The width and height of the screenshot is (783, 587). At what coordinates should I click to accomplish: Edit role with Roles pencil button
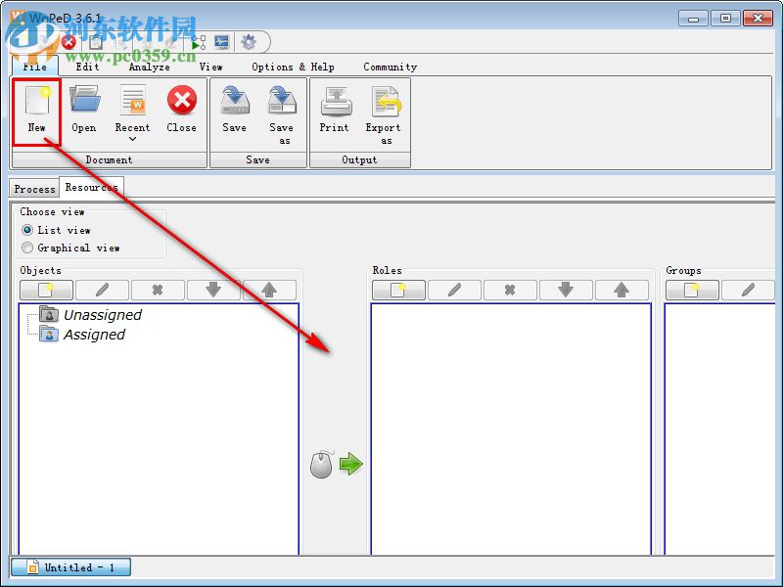[454, 290]
